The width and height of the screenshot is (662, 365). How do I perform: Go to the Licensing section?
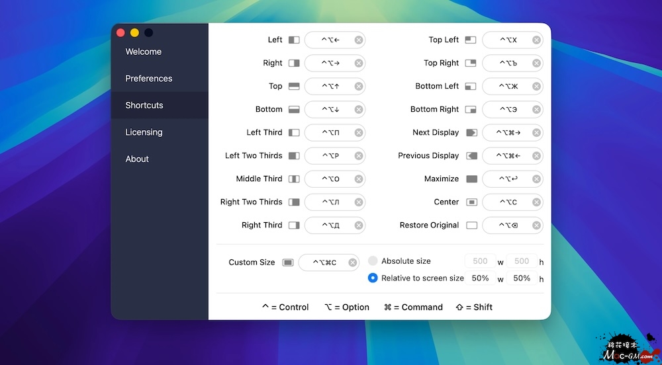coord(144,132)
